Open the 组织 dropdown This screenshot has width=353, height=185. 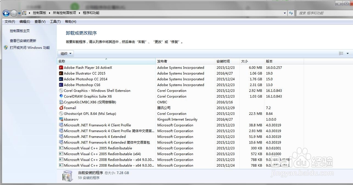[66, 54]
